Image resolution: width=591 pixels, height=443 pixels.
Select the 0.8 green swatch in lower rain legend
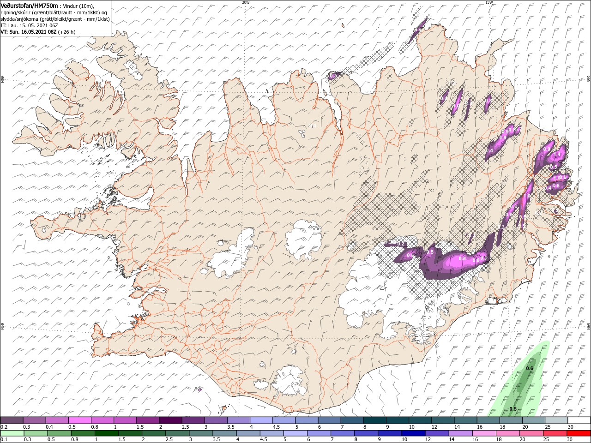[83, 433]
